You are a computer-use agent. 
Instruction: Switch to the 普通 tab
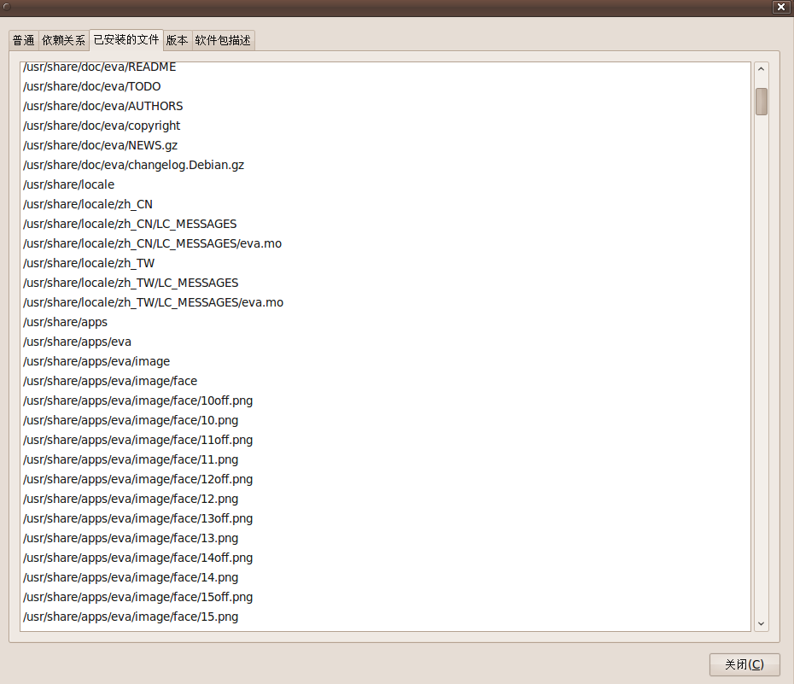pyautogui.click(x=24, y=40)
